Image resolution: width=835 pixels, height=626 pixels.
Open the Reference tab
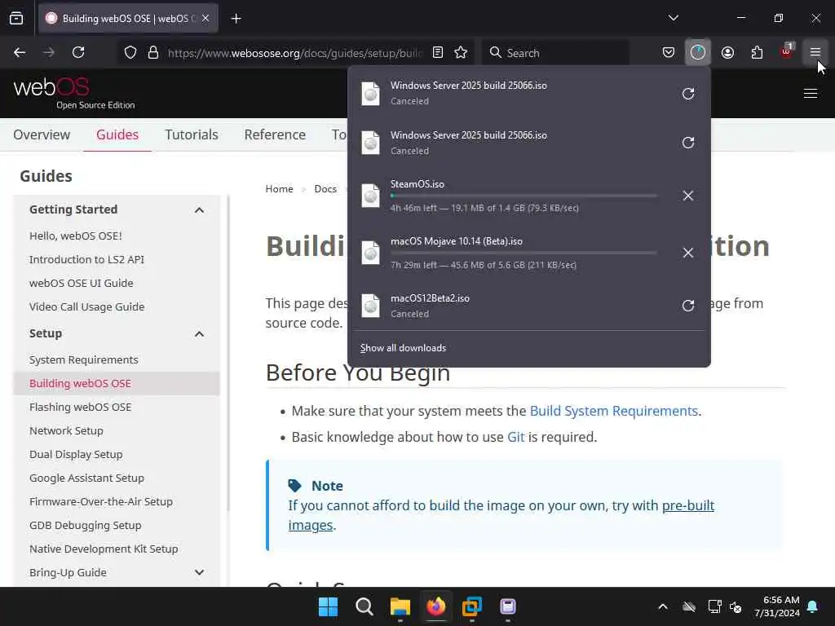tap(275, 134)
